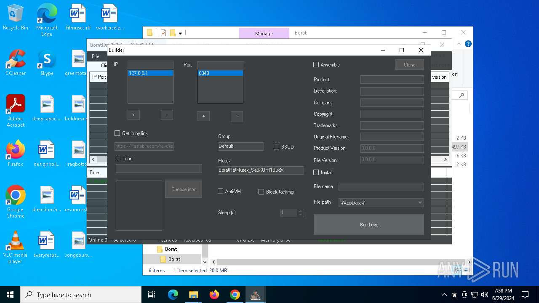Open Google Chrome desktop shortcut
Viewport: 539px width, 303px height.
pos(16,202)
